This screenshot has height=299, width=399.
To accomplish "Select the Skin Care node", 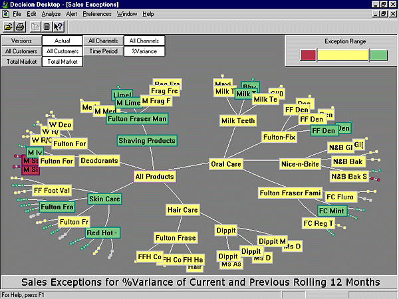I will (104, 199).
